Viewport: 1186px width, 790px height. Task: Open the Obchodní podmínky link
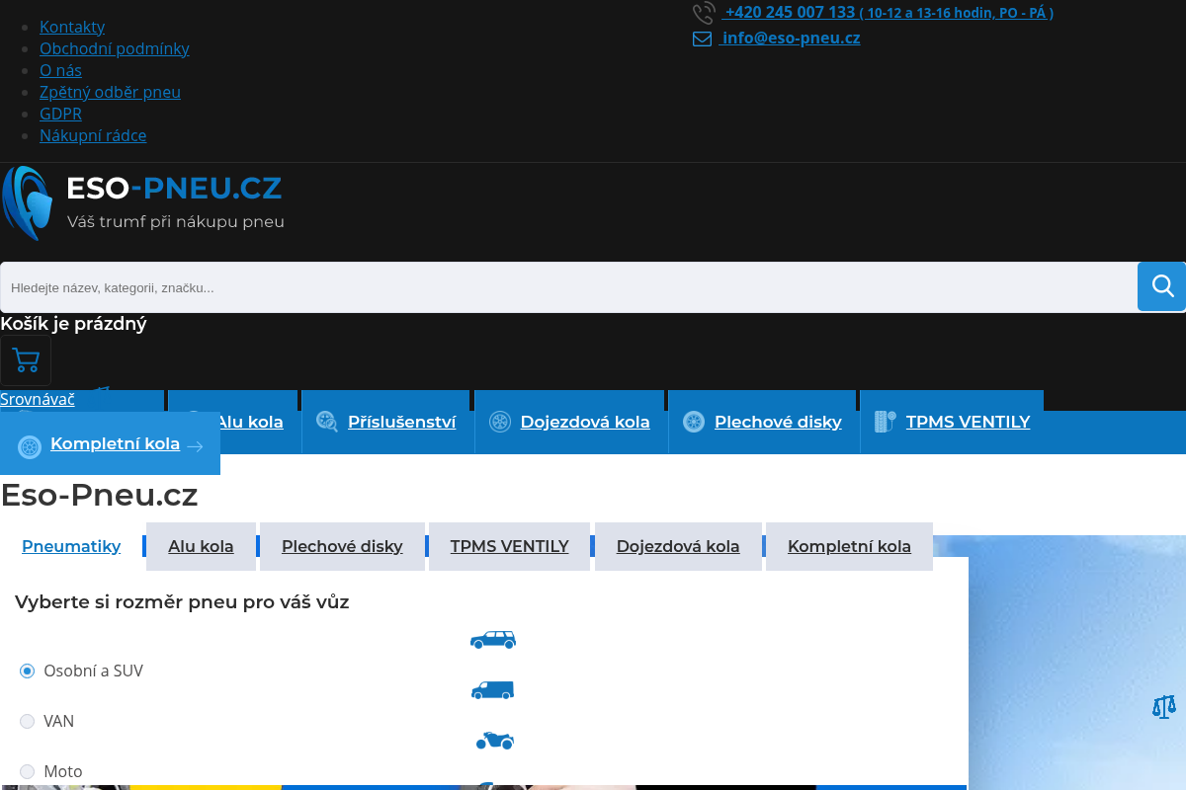coord(115,48)
